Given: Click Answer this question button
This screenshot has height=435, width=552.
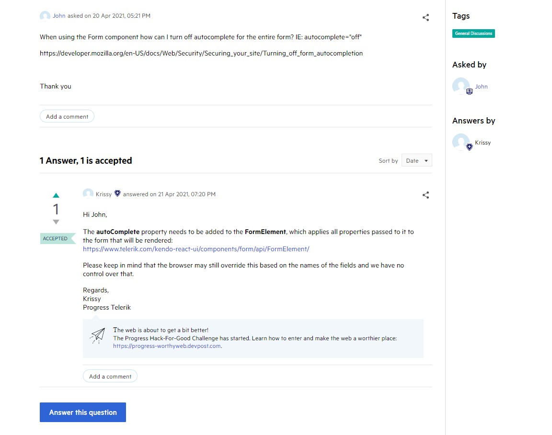Looking at the screenshot, I should [83, 412].
